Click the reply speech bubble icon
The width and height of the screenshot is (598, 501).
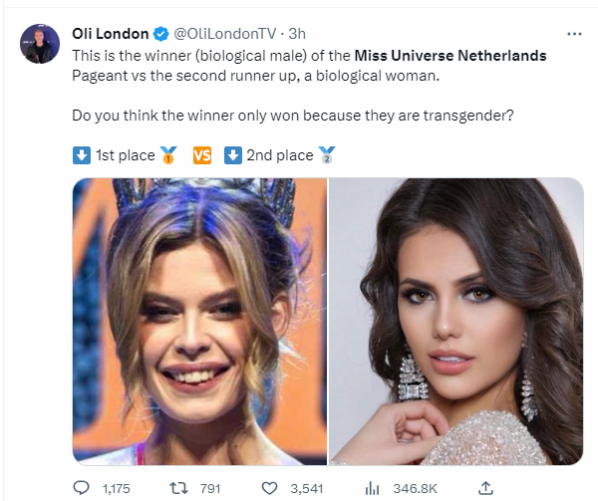82,487
